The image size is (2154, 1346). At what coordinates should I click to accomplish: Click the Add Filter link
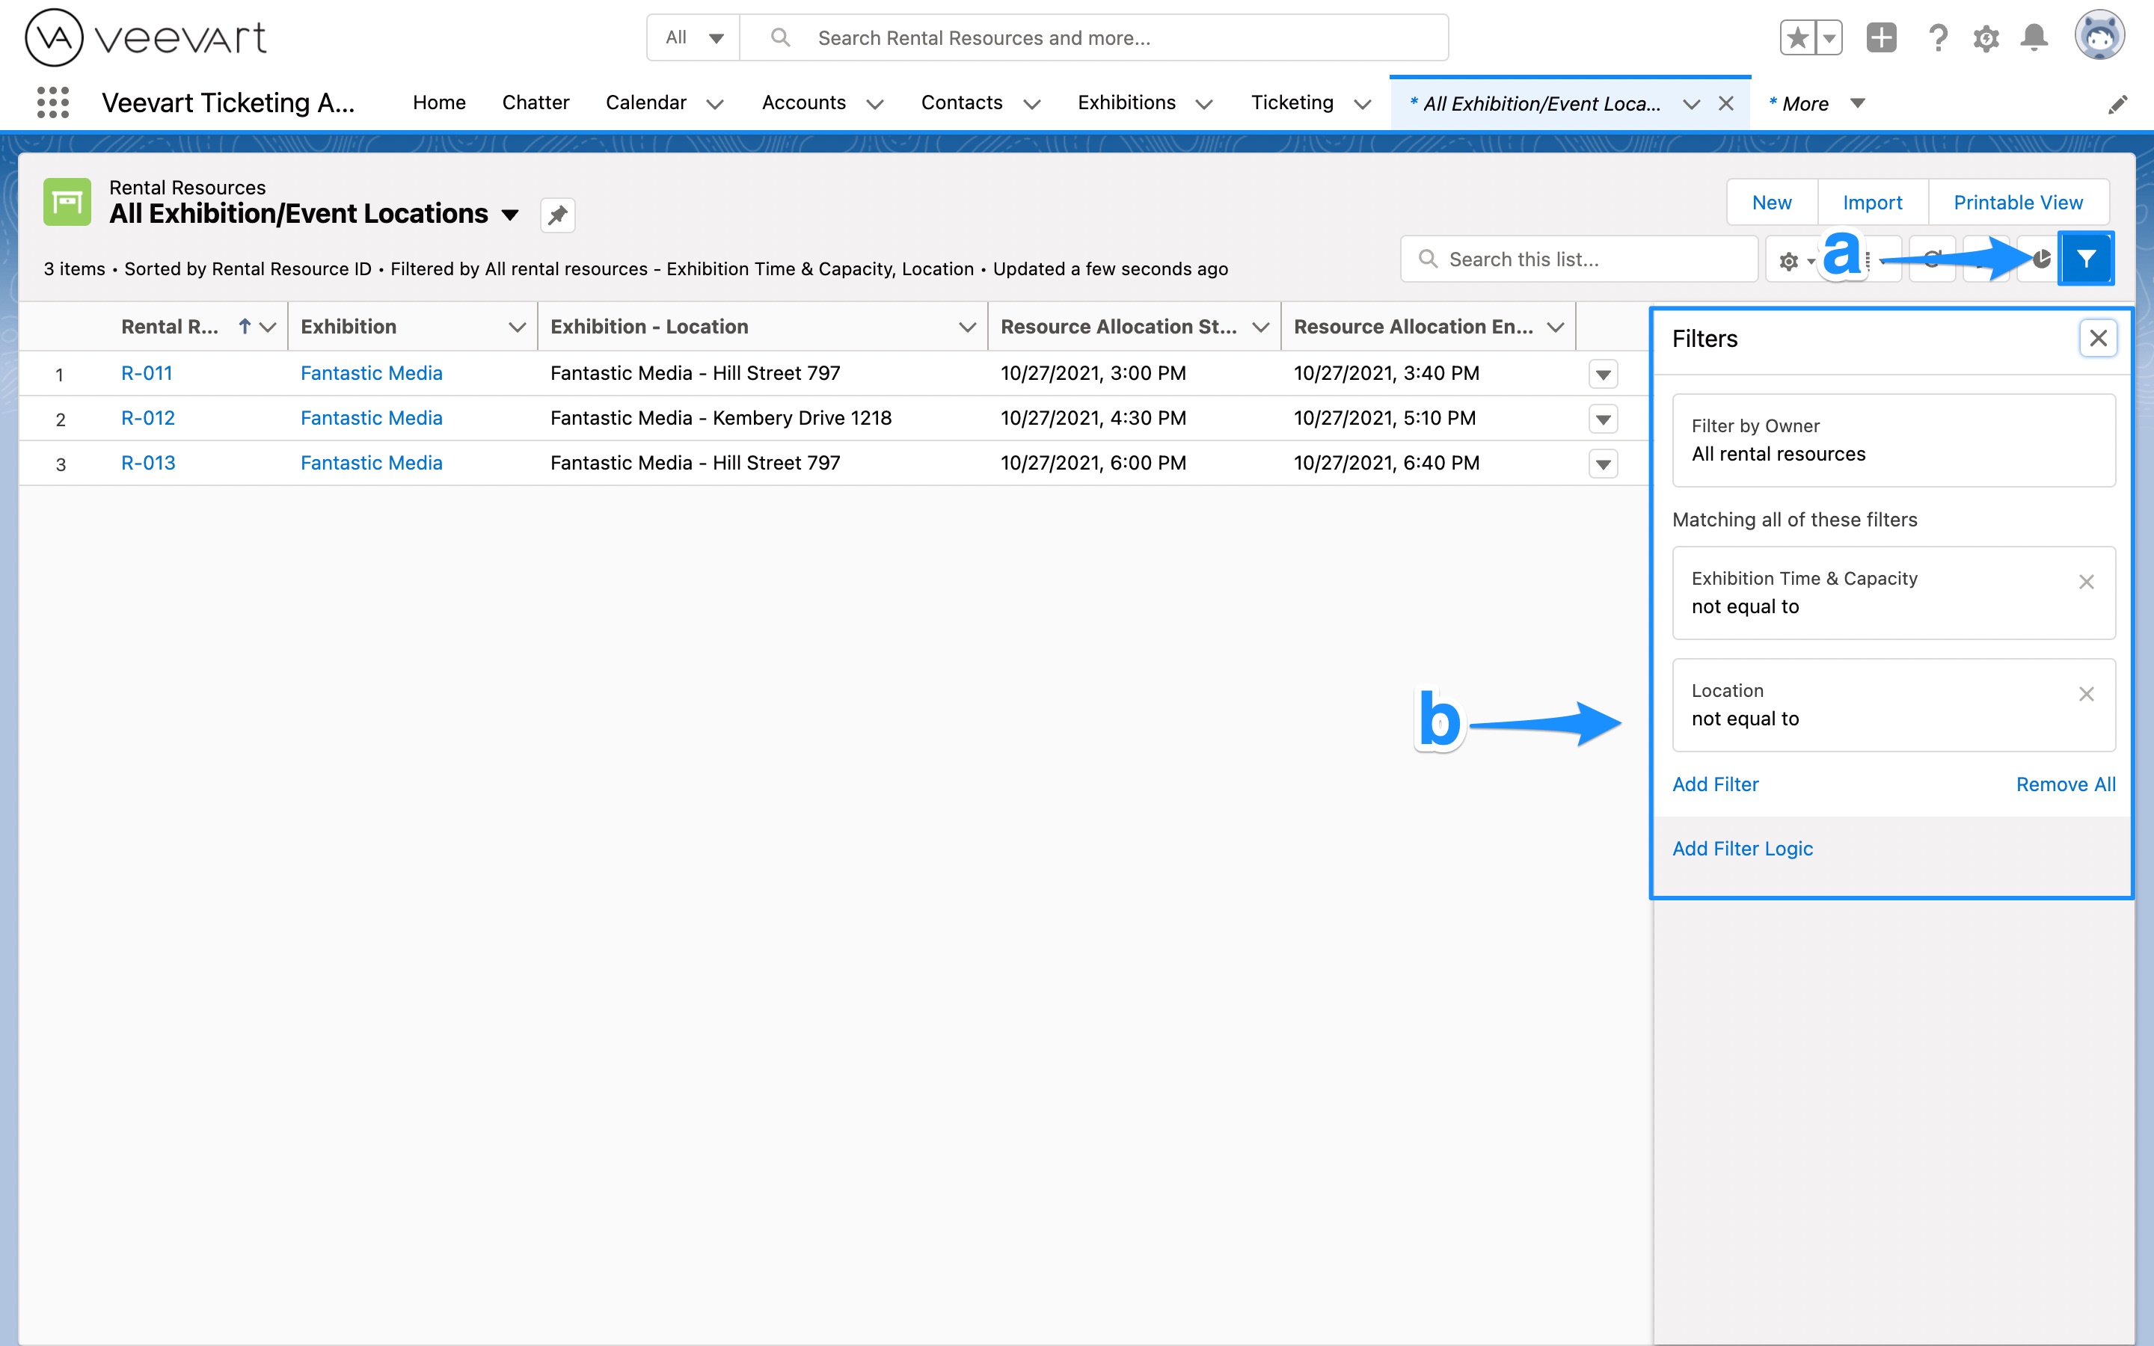(1714, 784)
